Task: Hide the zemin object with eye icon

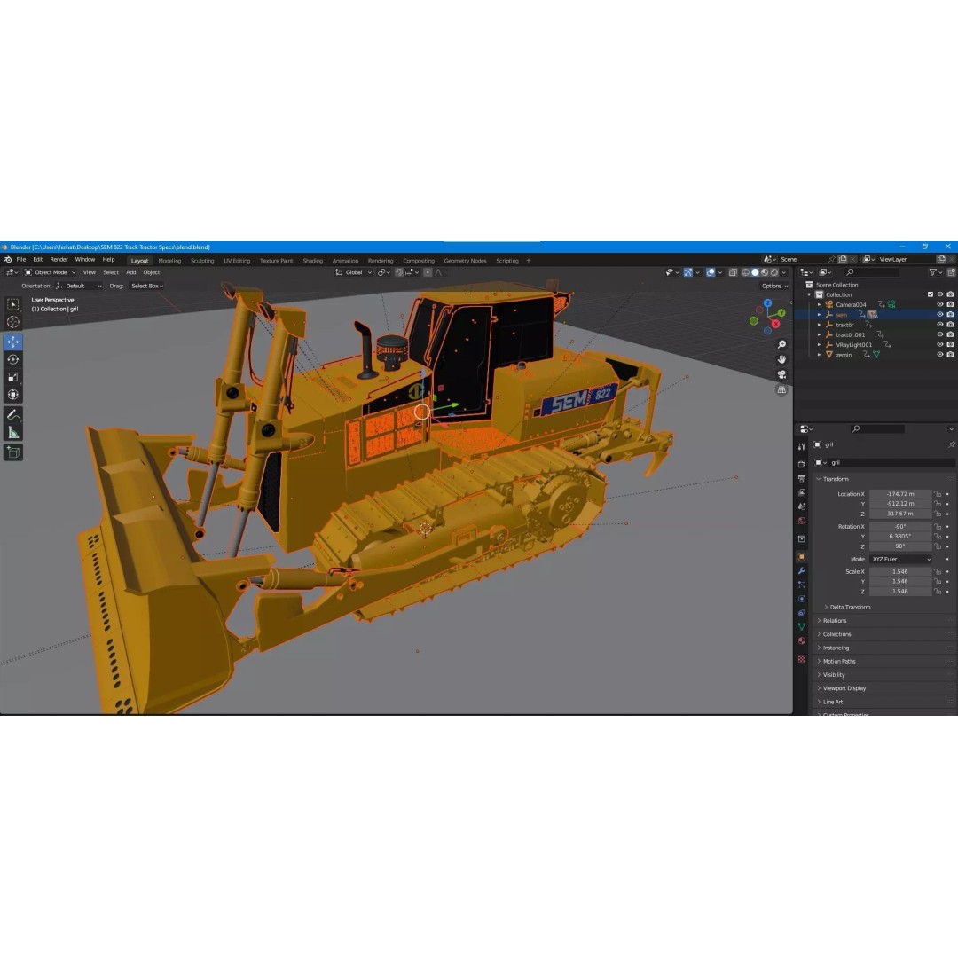Action: click(x=940, y=354)
